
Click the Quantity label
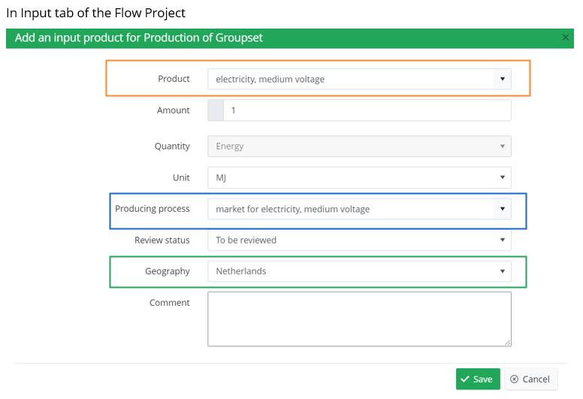pyautogui.click(x=172, y=146)
